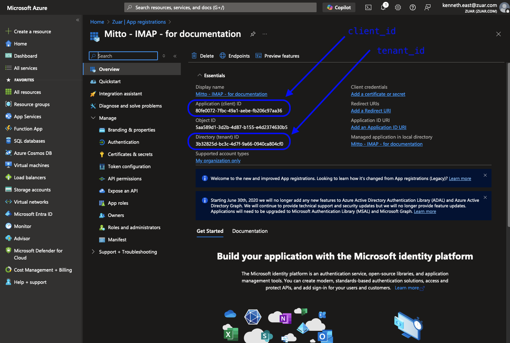The width and height of the screenshot is (510, 343).
Task: Close the app registration blade
Action: coord(499,34)
